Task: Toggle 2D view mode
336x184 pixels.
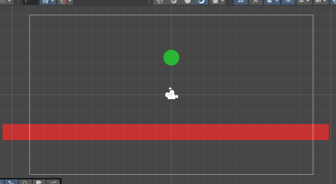Action: tap(241, 1)
